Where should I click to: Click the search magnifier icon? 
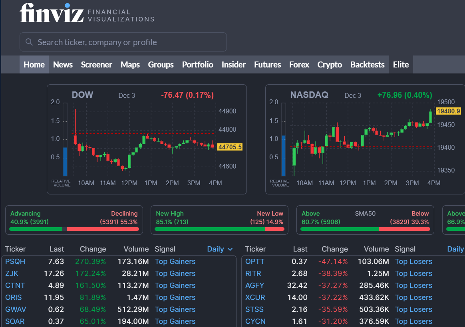tap(29, 42)
